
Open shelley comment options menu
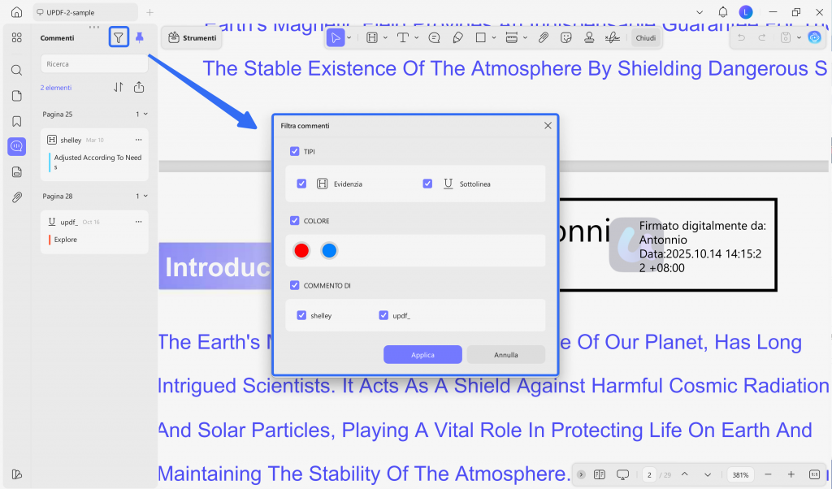pos(138,140)
